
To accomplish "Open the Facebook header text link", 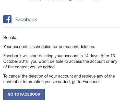I will coord(26,20).
